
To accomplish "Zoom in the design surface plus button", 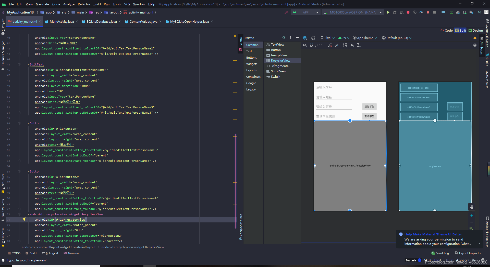I will click(x=472, y=216).
